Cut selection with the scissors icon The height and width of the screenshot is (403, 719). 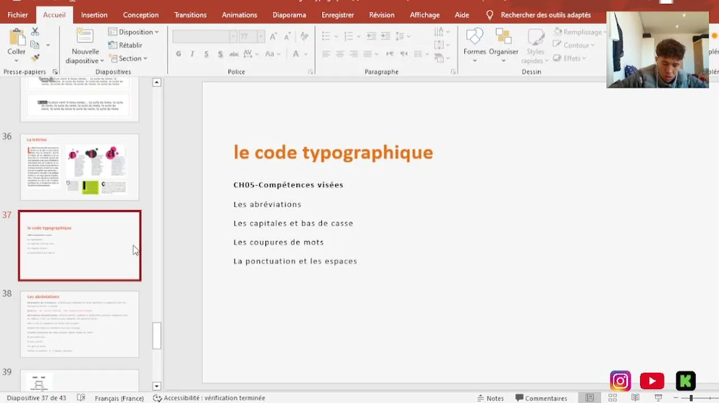coord(35,32)
